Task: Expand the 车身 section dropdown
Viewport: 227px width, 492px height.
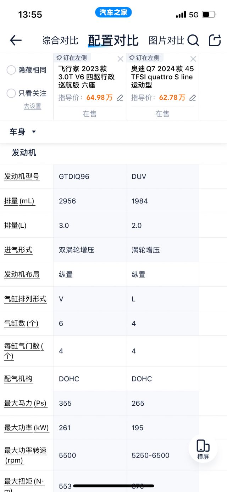Action: pyautogui.click(x=23, y=132)
